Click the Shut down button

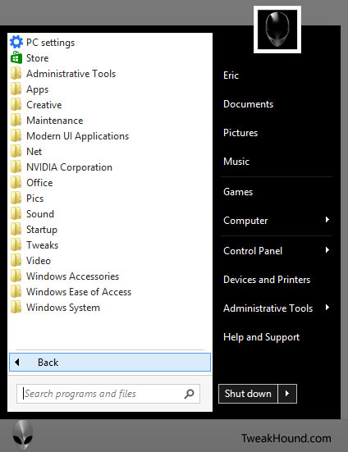248,393
